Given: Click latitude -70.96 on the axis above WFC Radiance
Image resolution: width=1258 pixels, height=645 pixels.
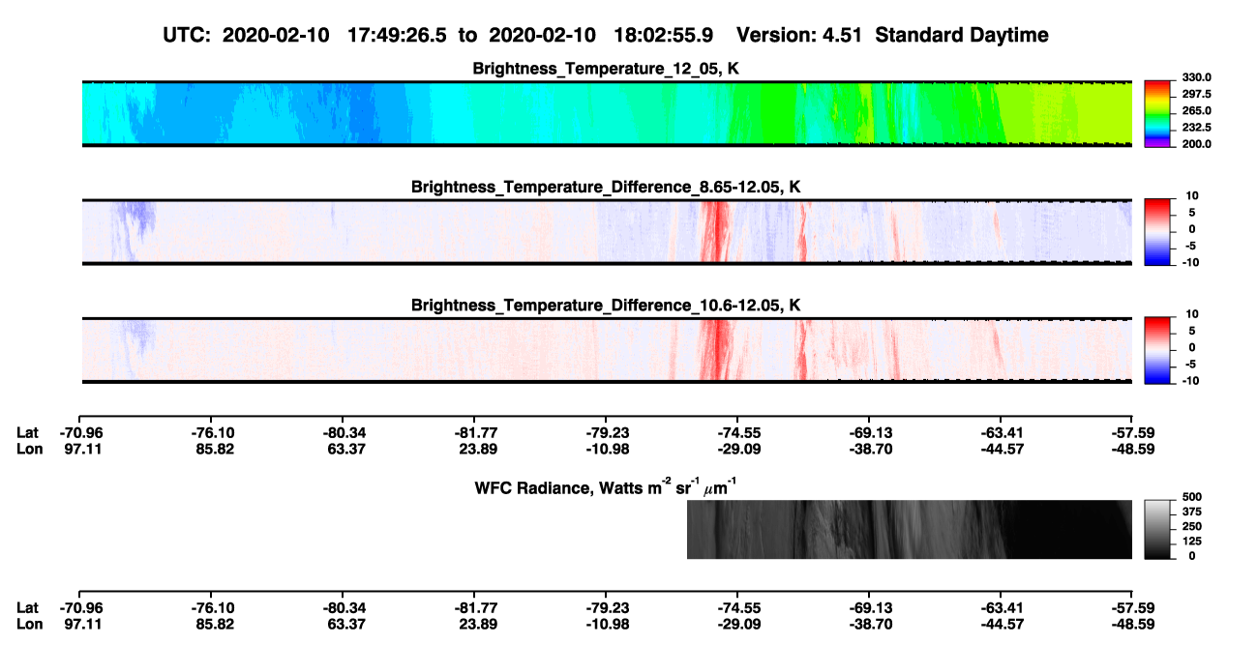Looking at the screenshot, I should (81, 433).
